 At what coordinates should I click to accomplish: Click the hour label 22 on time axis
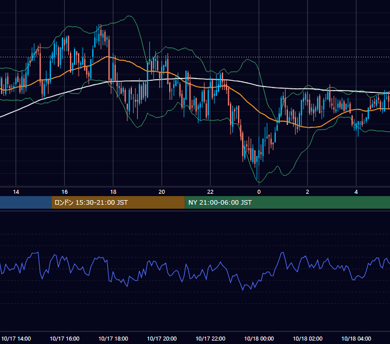pyautogui.click(x=210, y=192)
